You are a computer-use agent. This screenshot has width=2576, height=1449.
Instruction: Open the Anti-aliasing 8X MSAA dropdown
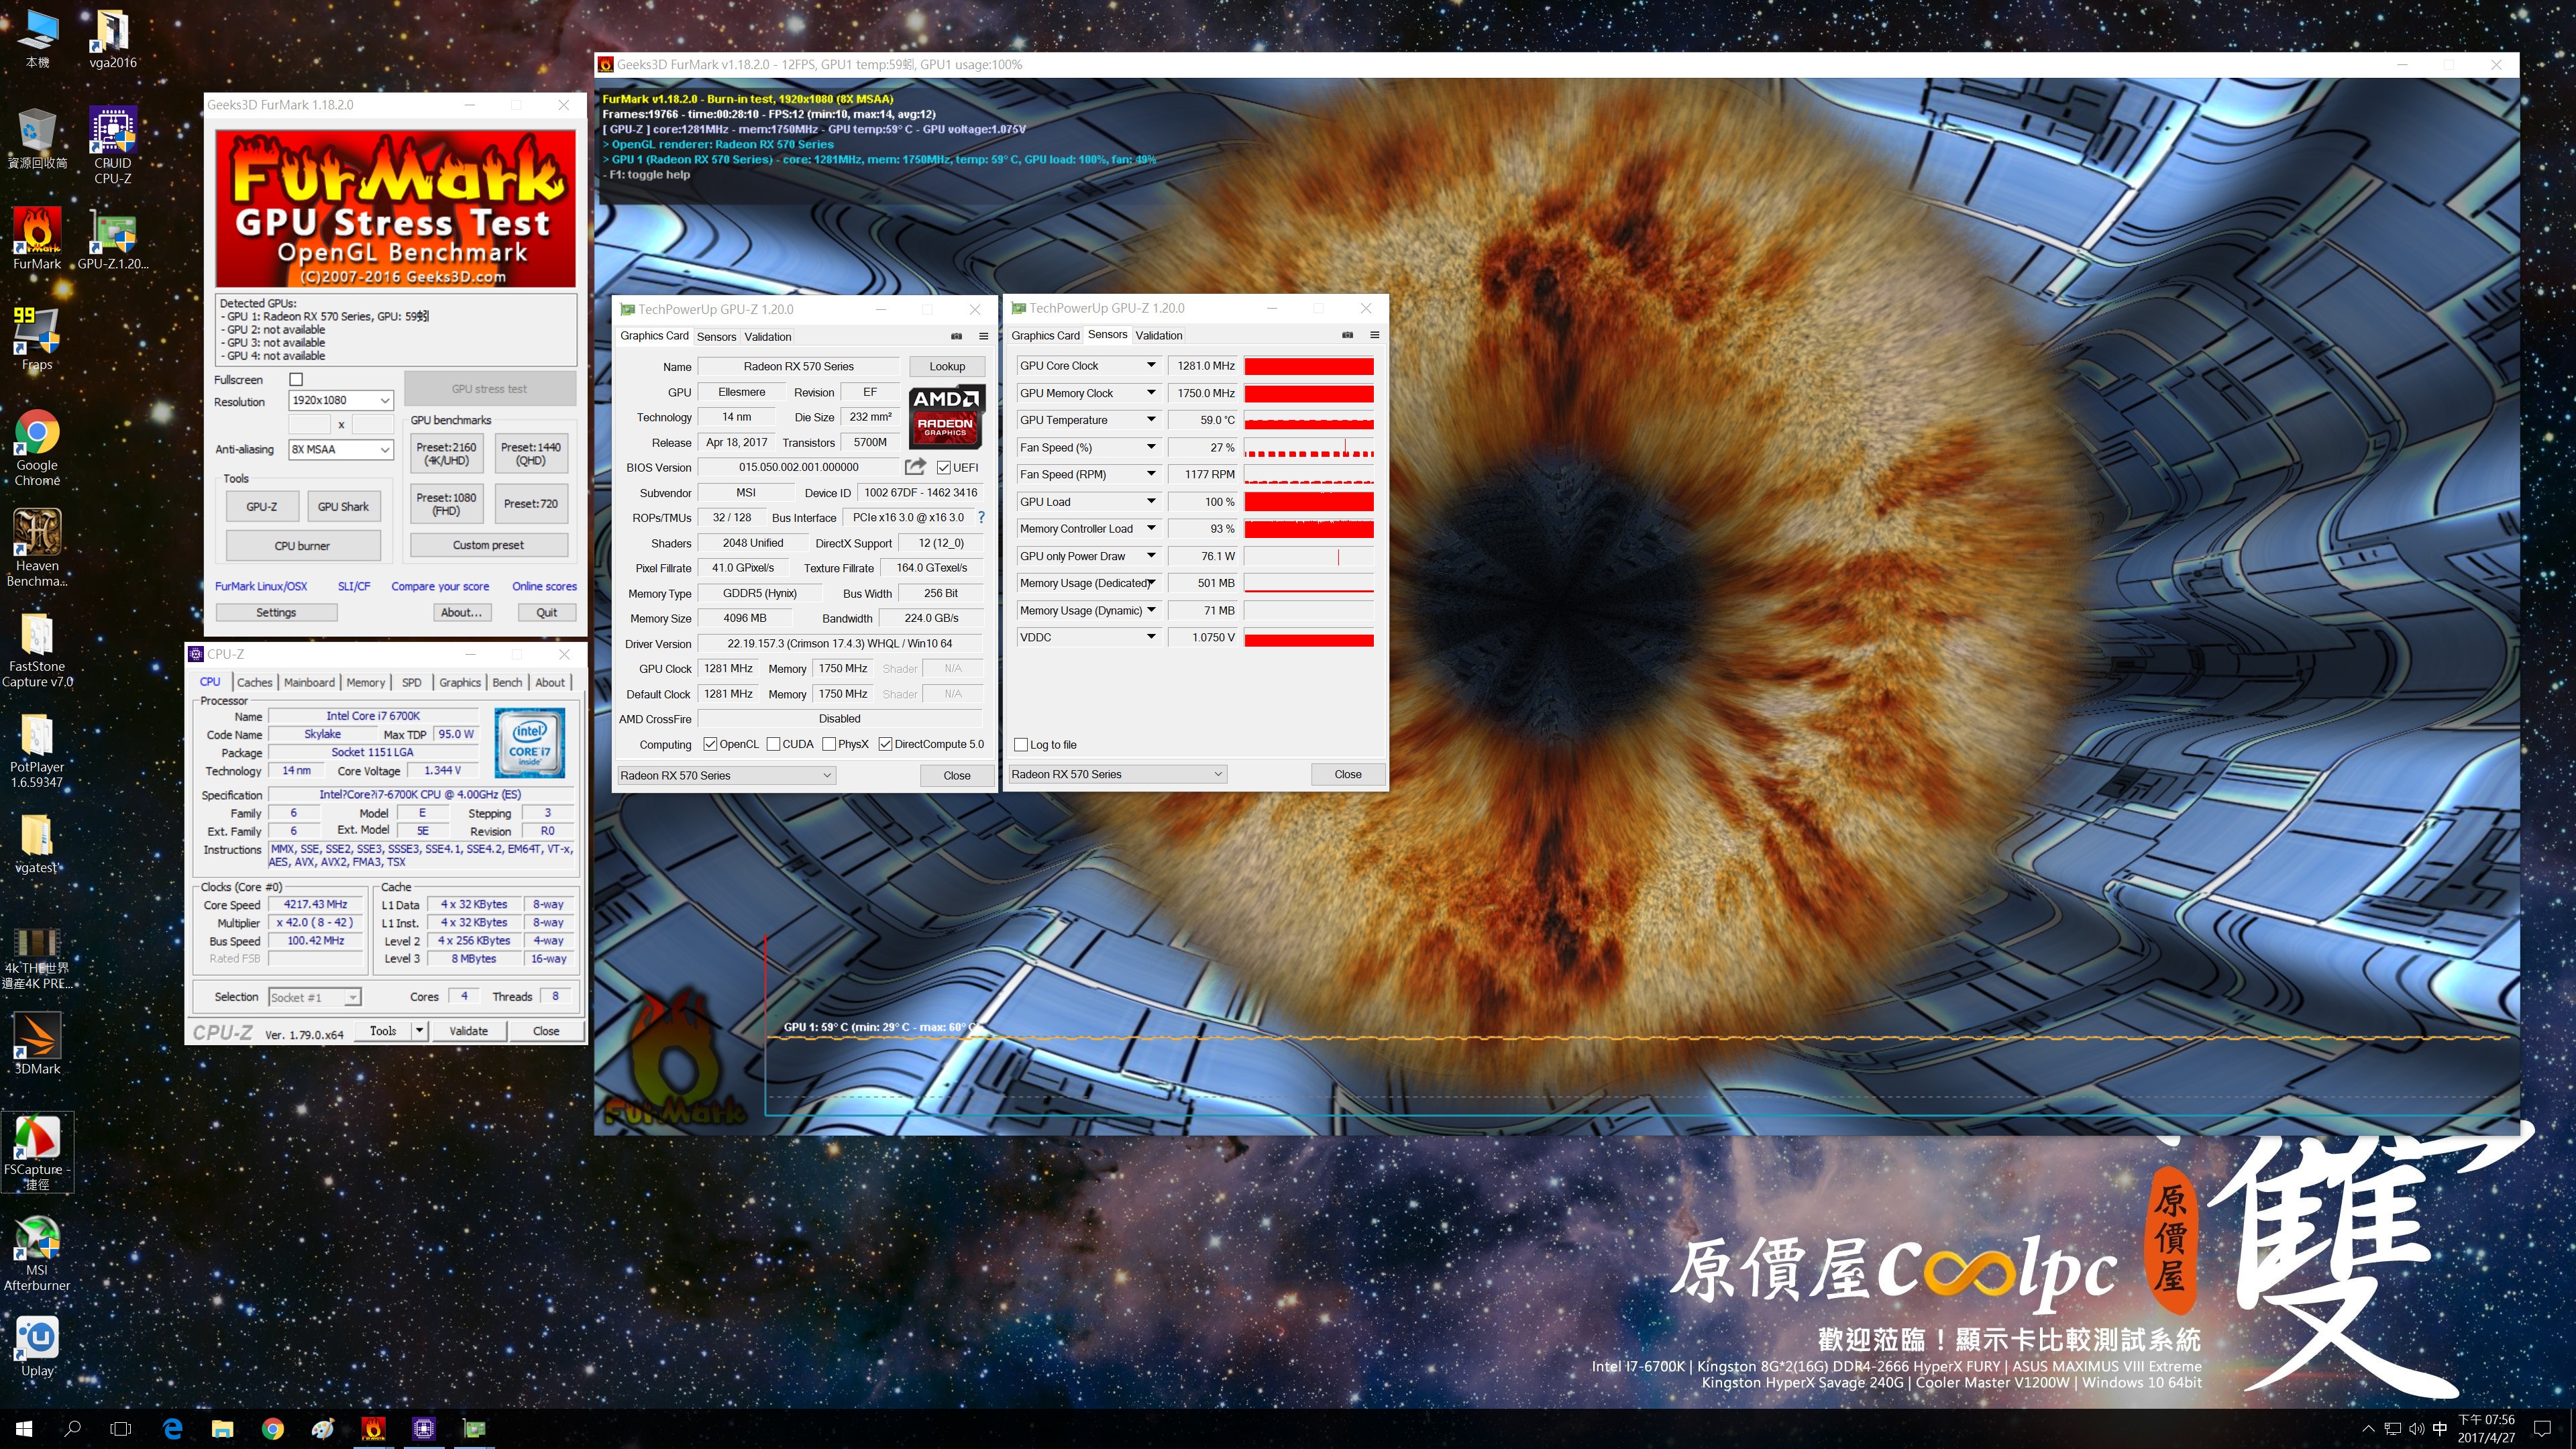tap(341, 450)
